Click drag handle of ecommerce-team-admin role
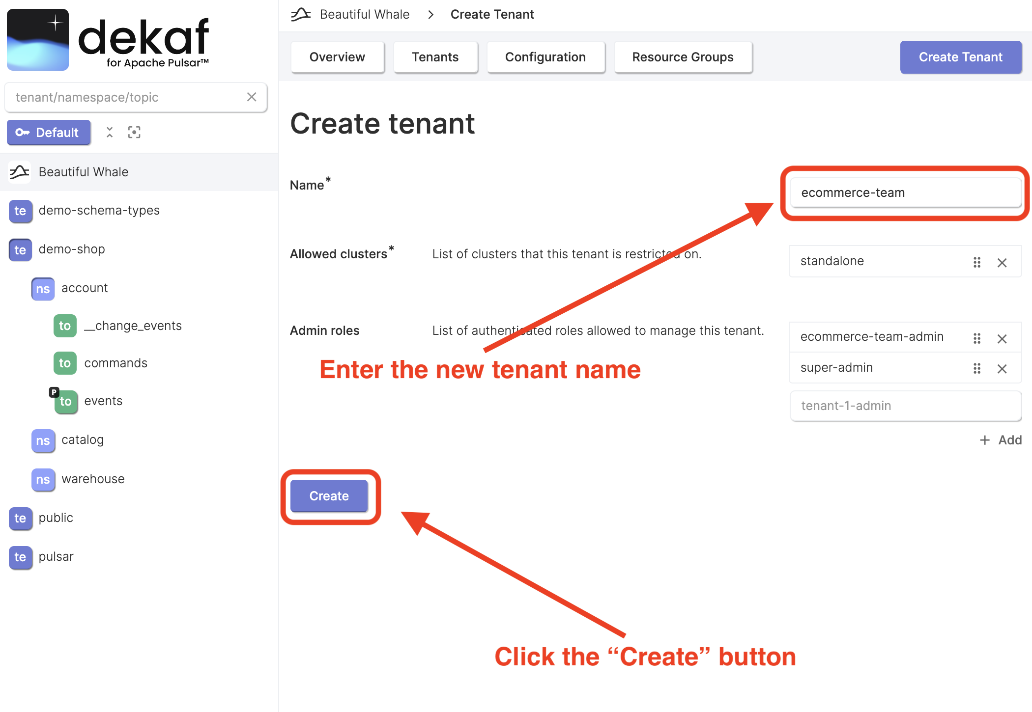Screen dimensions: 1032x712 click(x=977, y=339)
